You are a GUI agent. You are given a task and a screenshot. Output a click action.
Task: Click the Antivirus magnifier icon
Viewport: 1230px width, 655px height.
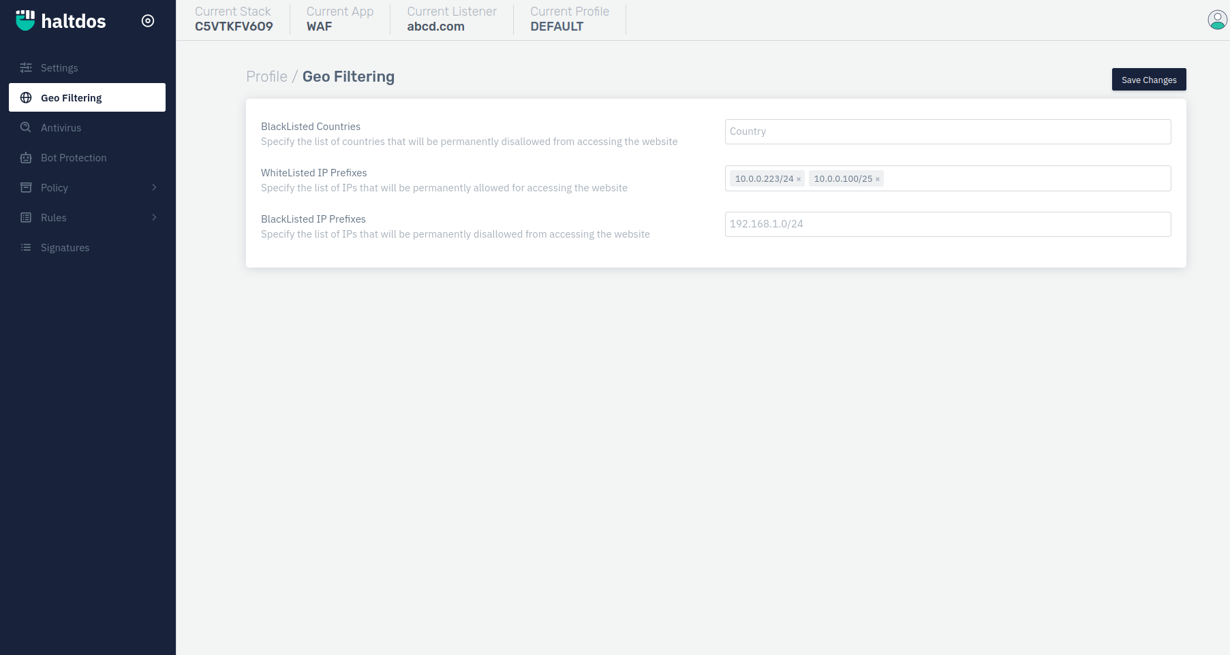(26, 127)
